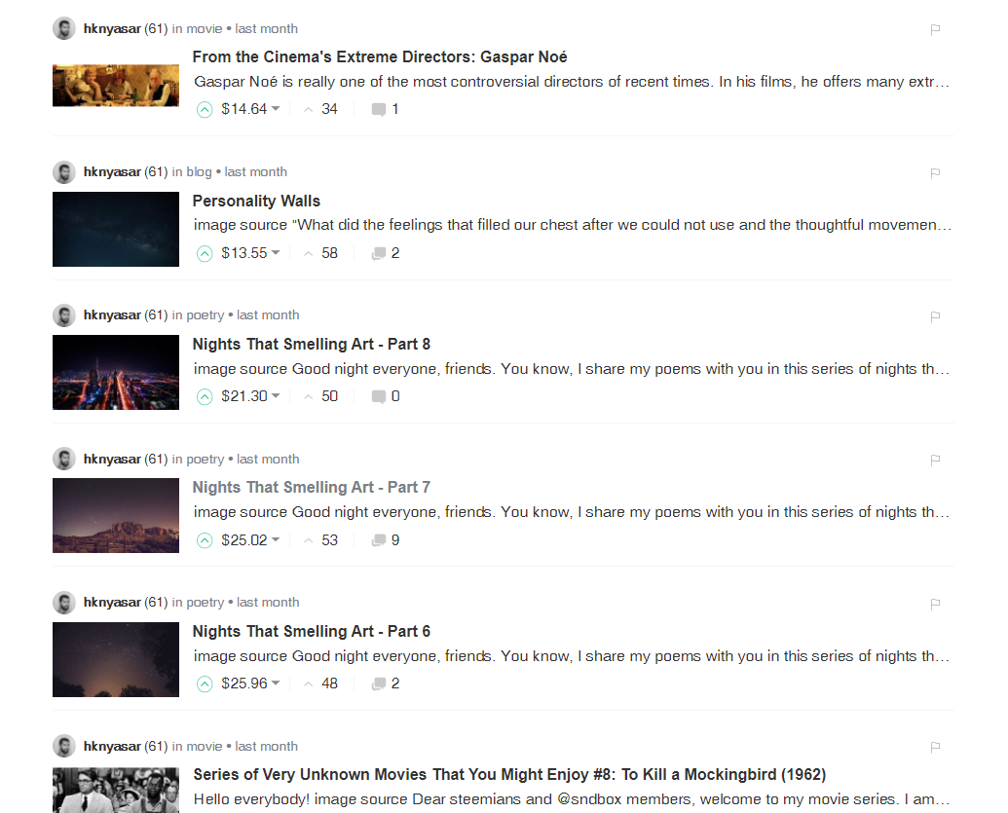The height and width of the screenshot is (813, 1008).
Task: Open the Mockingbird black-and-white thumbnail
Action: pos(116,790)
